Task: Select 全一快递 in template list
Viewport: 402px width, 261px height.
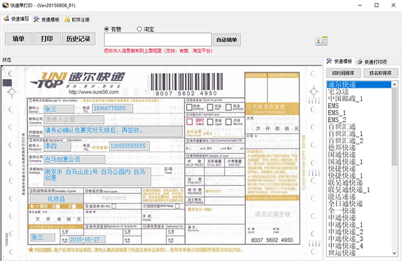Action: (359, 211)
